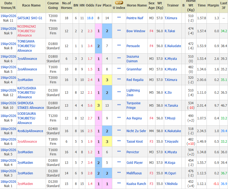
Task: Click the Margin column header
Action: (213, 5)
